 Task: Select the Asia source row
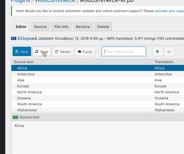82,80
